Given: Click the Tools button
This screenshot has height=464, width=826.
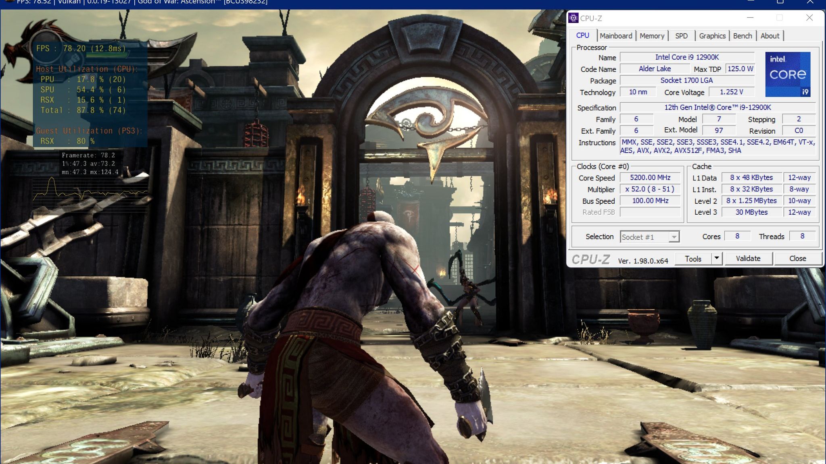Looking at the screenshot, I should coord(693,259).
